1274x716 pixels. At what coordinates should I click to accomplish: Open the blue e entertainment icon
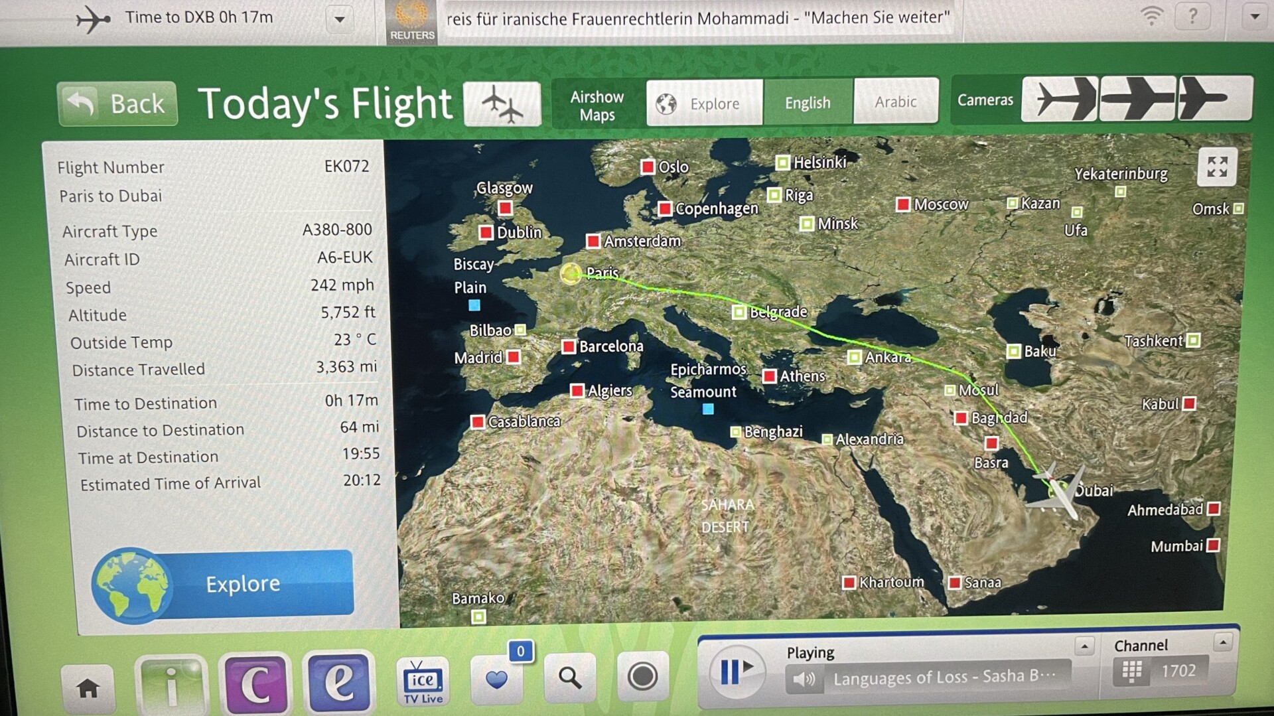[339, 682]
